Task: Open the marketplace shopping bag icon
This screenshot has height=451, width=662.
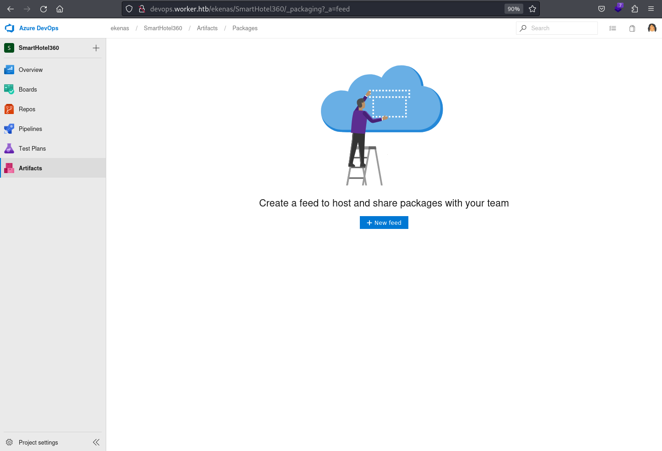Action: coord(632,28)
